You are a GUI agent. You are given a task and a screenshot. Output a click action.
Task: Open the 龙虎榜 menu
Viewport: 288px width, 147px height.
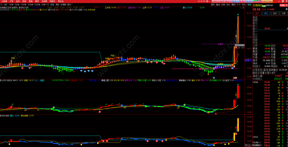point(44,1)
